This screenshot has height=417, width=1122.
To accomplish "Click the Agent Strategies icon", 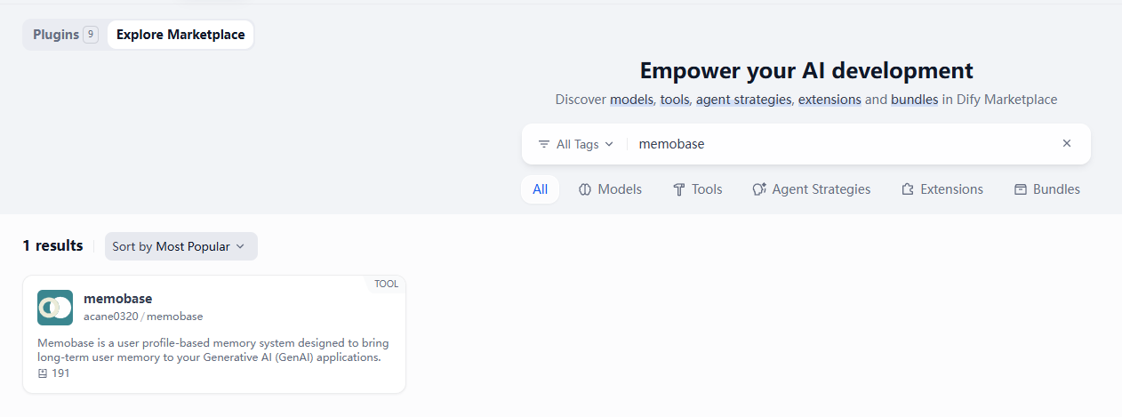I will 759,189.
